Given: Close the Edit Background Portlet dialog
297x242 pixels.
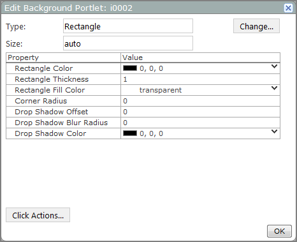Looking at the screenshot, I should click(288, 8).
